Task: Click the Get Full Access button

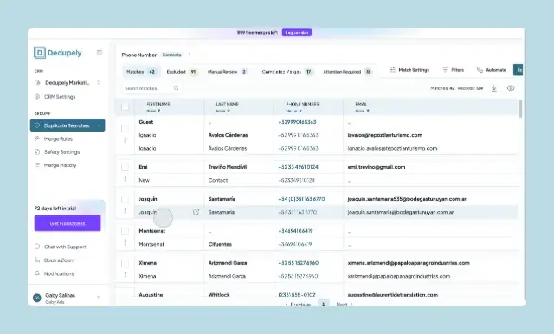Action: [x=68, y=223]
